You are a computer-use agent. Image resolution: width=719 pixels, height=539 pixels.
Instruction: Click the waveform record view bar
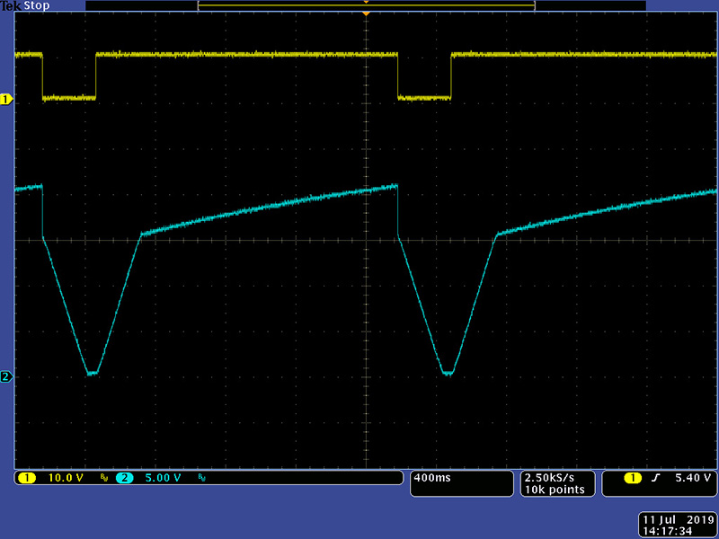click(x=366, y=5)
